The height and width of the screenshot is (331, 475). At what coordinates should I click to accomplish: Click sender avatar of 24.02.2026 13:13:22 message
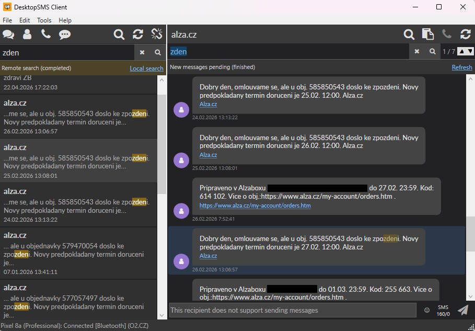[181, 110]
